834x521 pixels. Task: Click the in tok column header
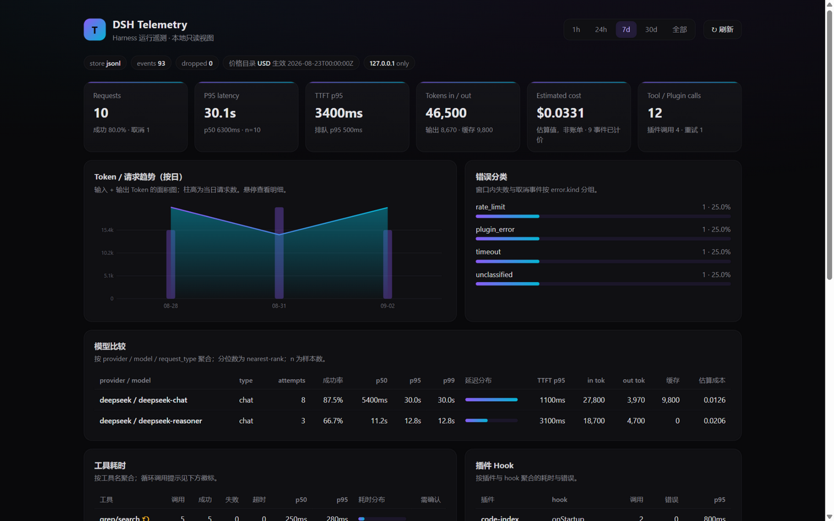click(596, 380)
